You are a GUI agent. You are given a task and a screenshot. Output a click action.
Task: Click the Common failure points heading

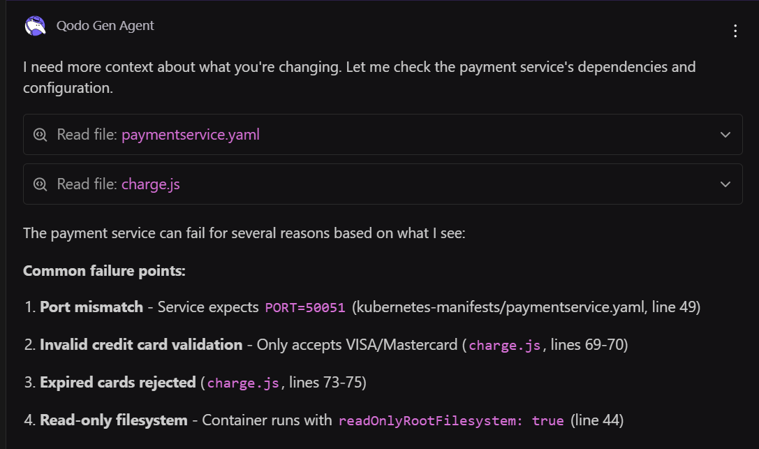pyautogui.click(x=103, y=270)
